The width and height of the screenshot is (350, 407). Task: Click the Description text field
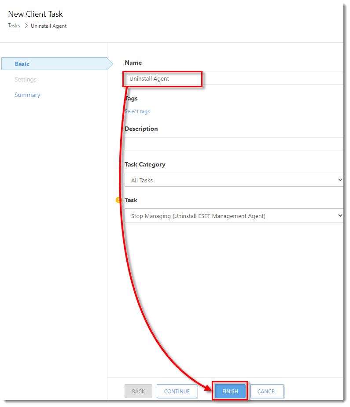pyautogui.click(x=234, y=144)
